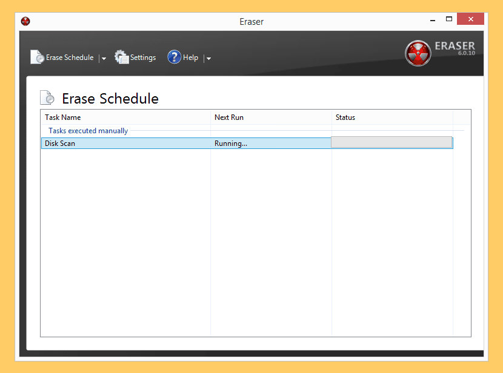Image resolution: width=503 pixels, height=373 pixels.
Task: Open the Help dropdown arrow
Action: 208,59
